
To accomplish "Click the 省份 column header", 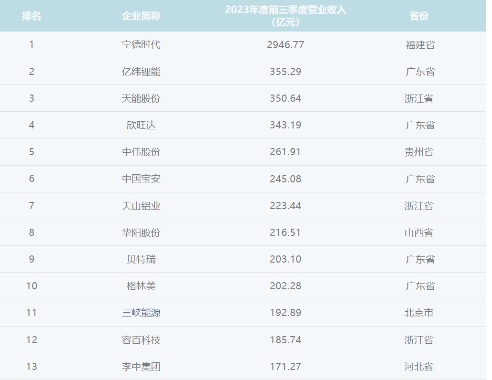I will click(x=419, y=16).
